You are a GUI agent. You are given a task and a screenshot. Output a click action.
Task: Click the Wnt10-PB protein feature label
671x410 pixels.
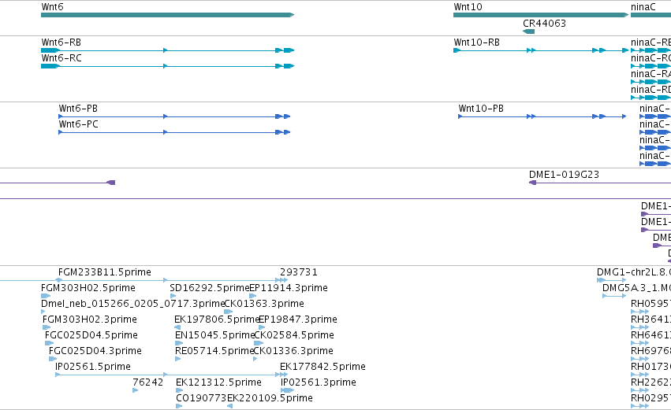[x=481, y=109]
